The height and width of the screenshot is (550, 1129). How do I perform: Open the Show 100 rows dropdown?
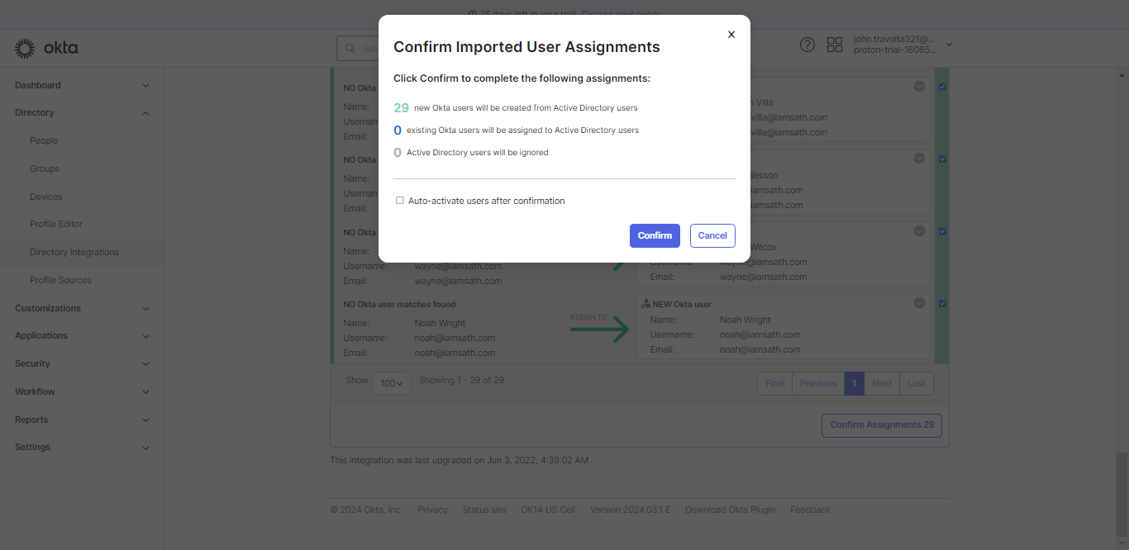tap(391, 383)
